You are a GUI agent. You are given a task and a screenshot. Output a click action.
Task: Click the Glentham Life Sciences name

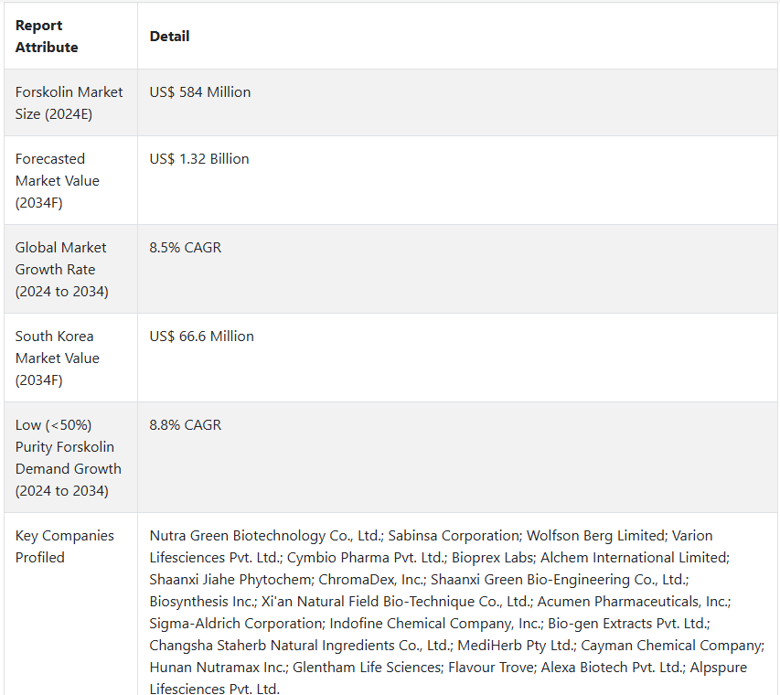tap(367, 667)
